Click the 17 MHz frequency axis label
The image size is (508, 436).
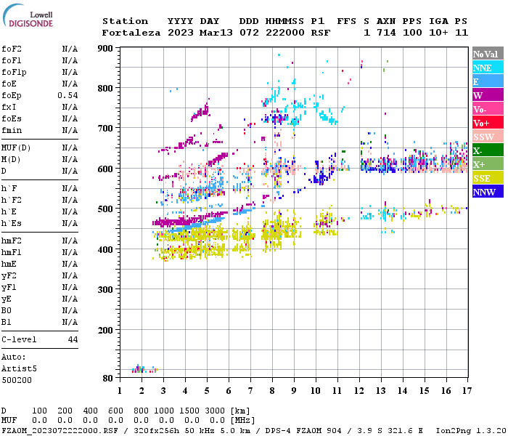(x=467, y=391)
